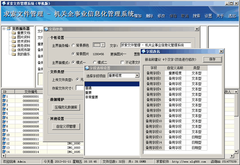The image size is (240, 165).
Task: Select file icon in row ID 14
Action: coord(4,152)
